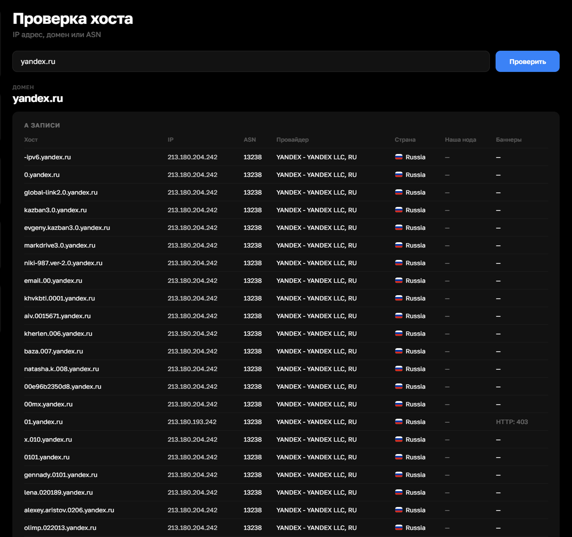Select host global-link2.0.yandex.ru
Viewport: 572px width, 537px height.
(x=61, y=192)
